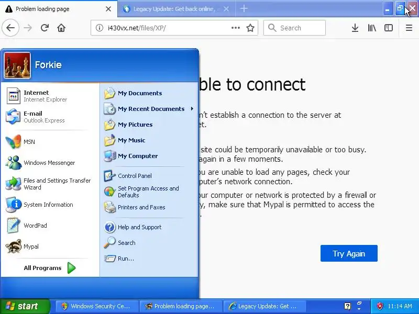Switch to Problem loading page tab
Screen dimensions: 419x314
point(59,9)
